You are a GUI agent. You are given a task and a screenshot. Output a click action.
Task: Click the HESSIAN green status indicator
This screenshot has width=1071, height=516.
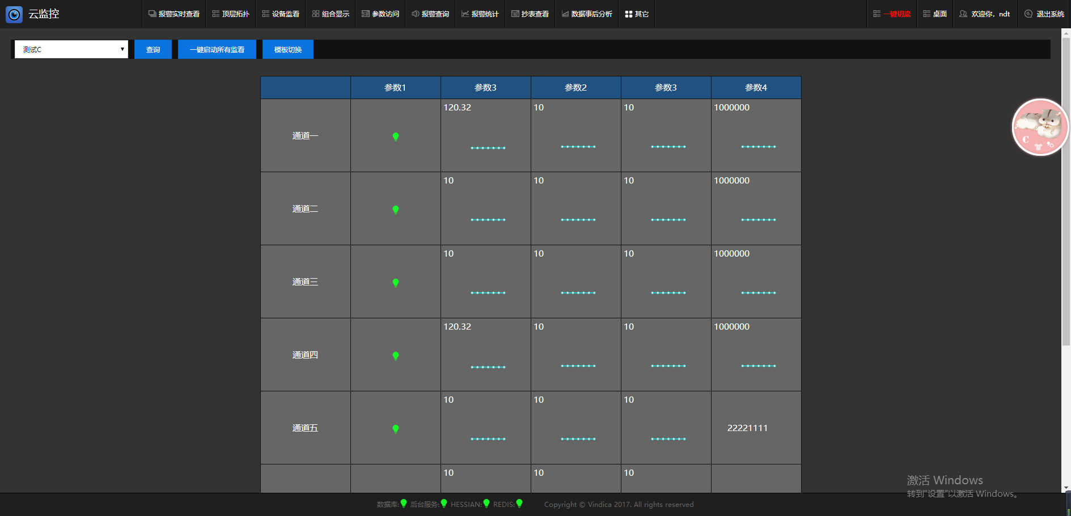[486, 504]
